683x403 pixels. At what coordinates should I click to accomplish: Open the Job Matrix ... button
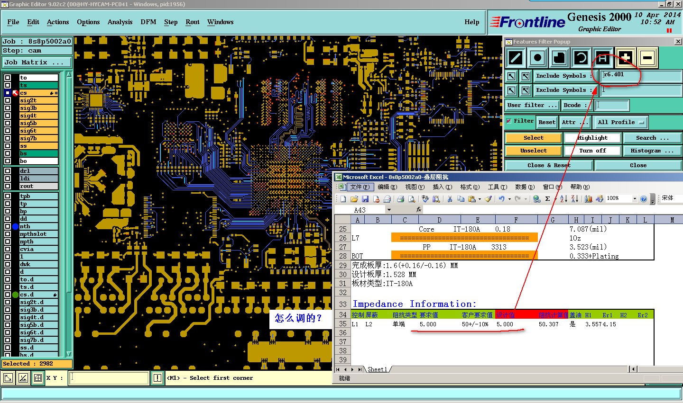(x=37, y=63)
